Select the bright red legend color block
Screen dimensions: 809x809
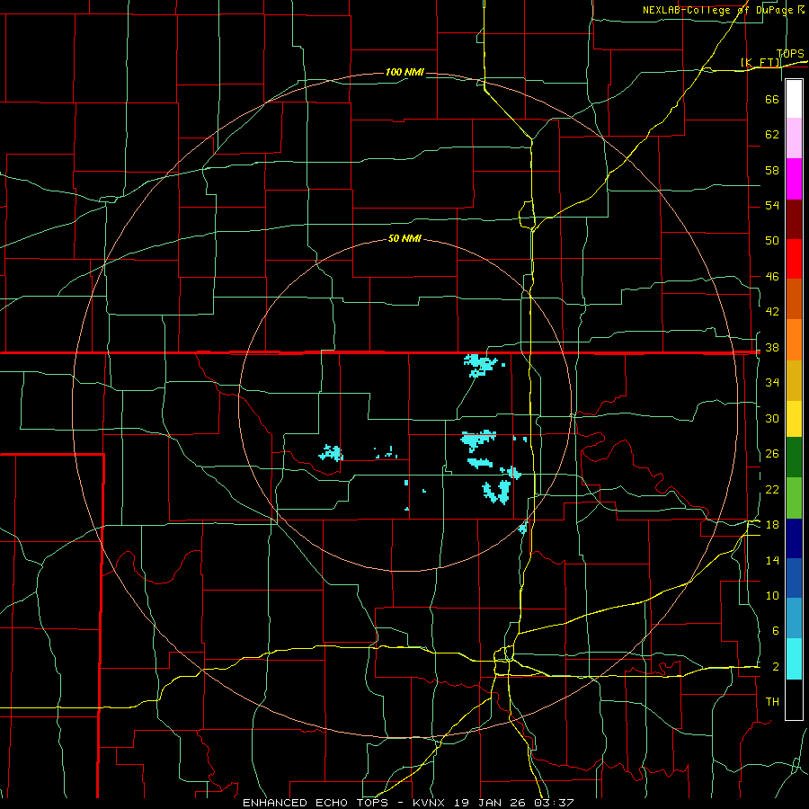click(x=794, y=259)
